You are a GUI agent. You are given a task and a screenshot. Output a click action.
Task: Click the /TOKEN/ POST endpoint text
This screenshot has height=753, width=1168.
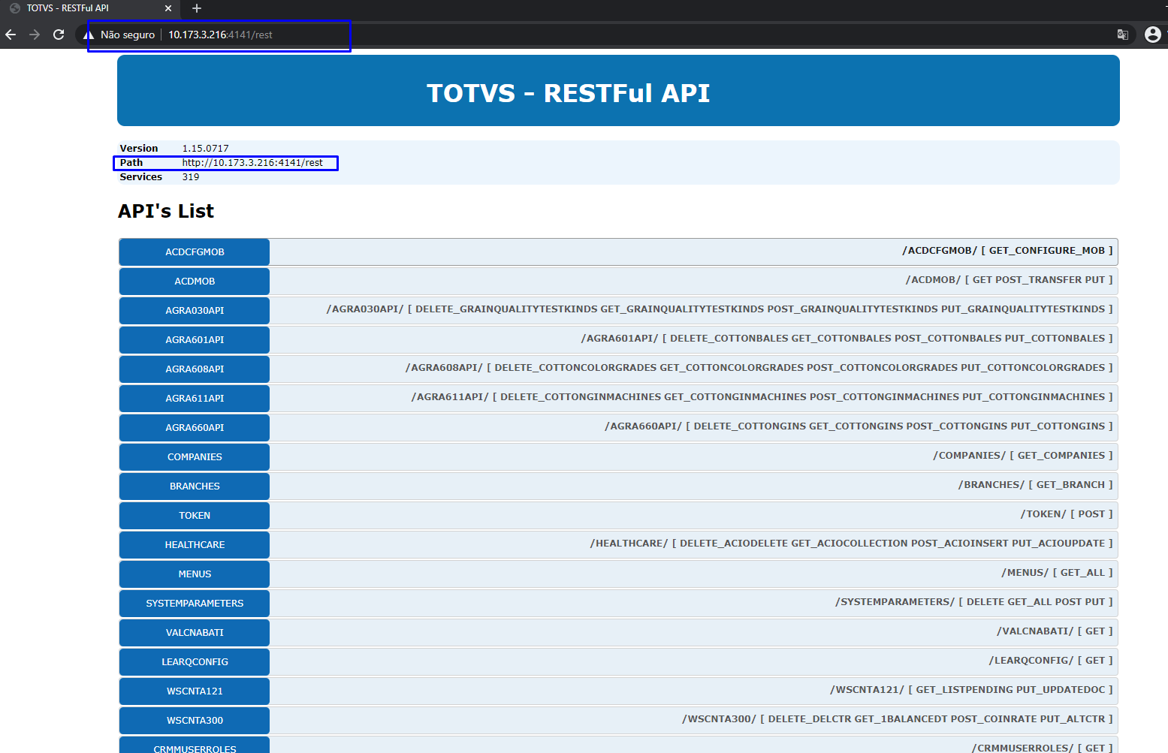point(1067,514)
